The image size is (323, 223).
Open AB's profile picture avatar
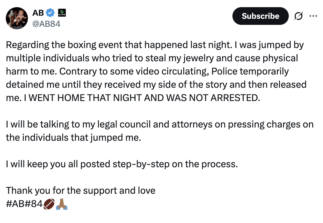coord(17,18)
